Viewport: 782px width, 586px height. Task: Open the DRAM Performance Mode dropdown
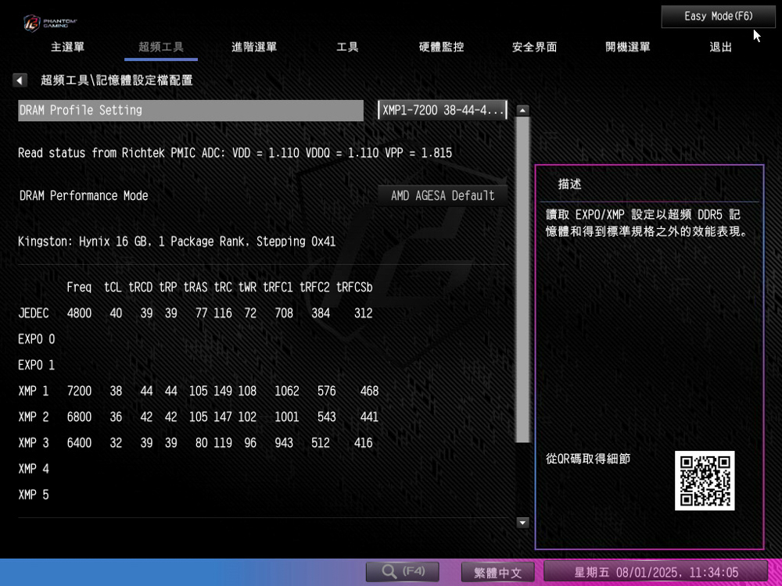[x=443, y=195]
